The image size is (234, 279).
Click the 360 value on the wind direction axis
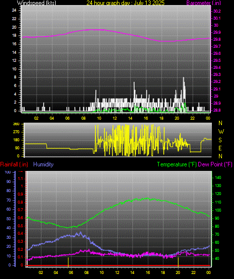16,124
